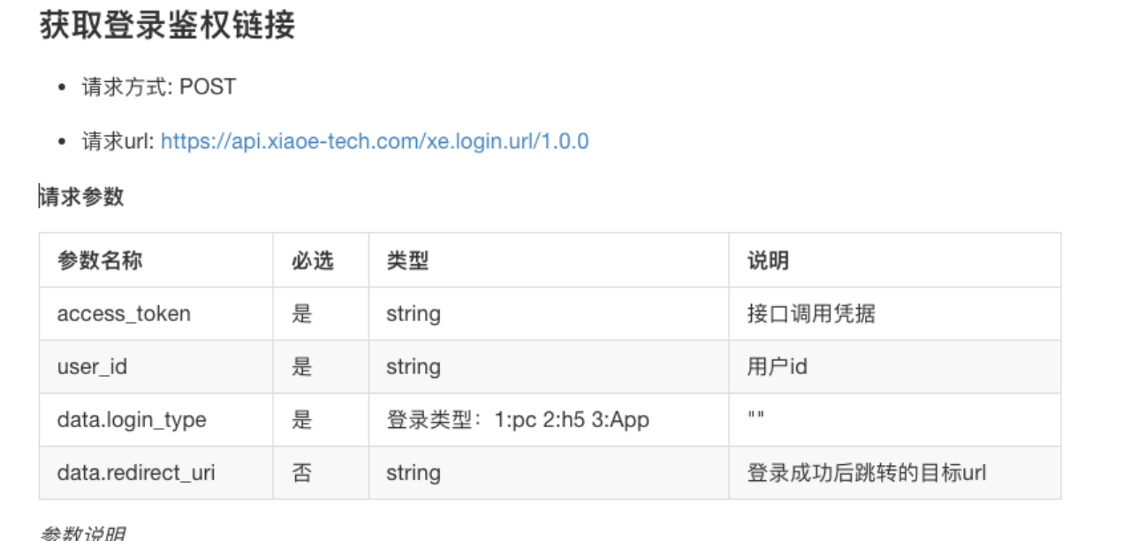The height and width of the screenshot is (541, 1131).
Task: Click the 是 cell in the user_id row
Action: pyautogui.click(x=302, y=366)
